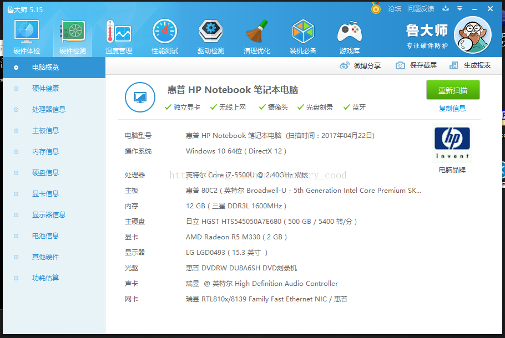Click the Core i7-5500U processor value
The image size is (505, 338).
[247, 175]
